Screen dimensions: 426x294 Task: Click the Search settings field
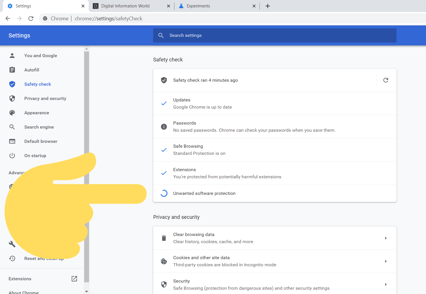coord(275,35)
